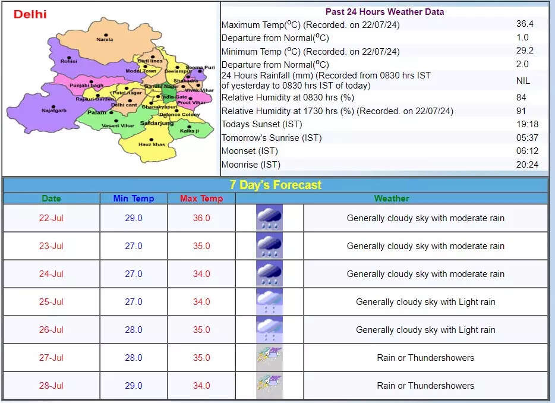Click the weather icon for 23-Jul
555x403 pixels.
click(x=269, y=246)
